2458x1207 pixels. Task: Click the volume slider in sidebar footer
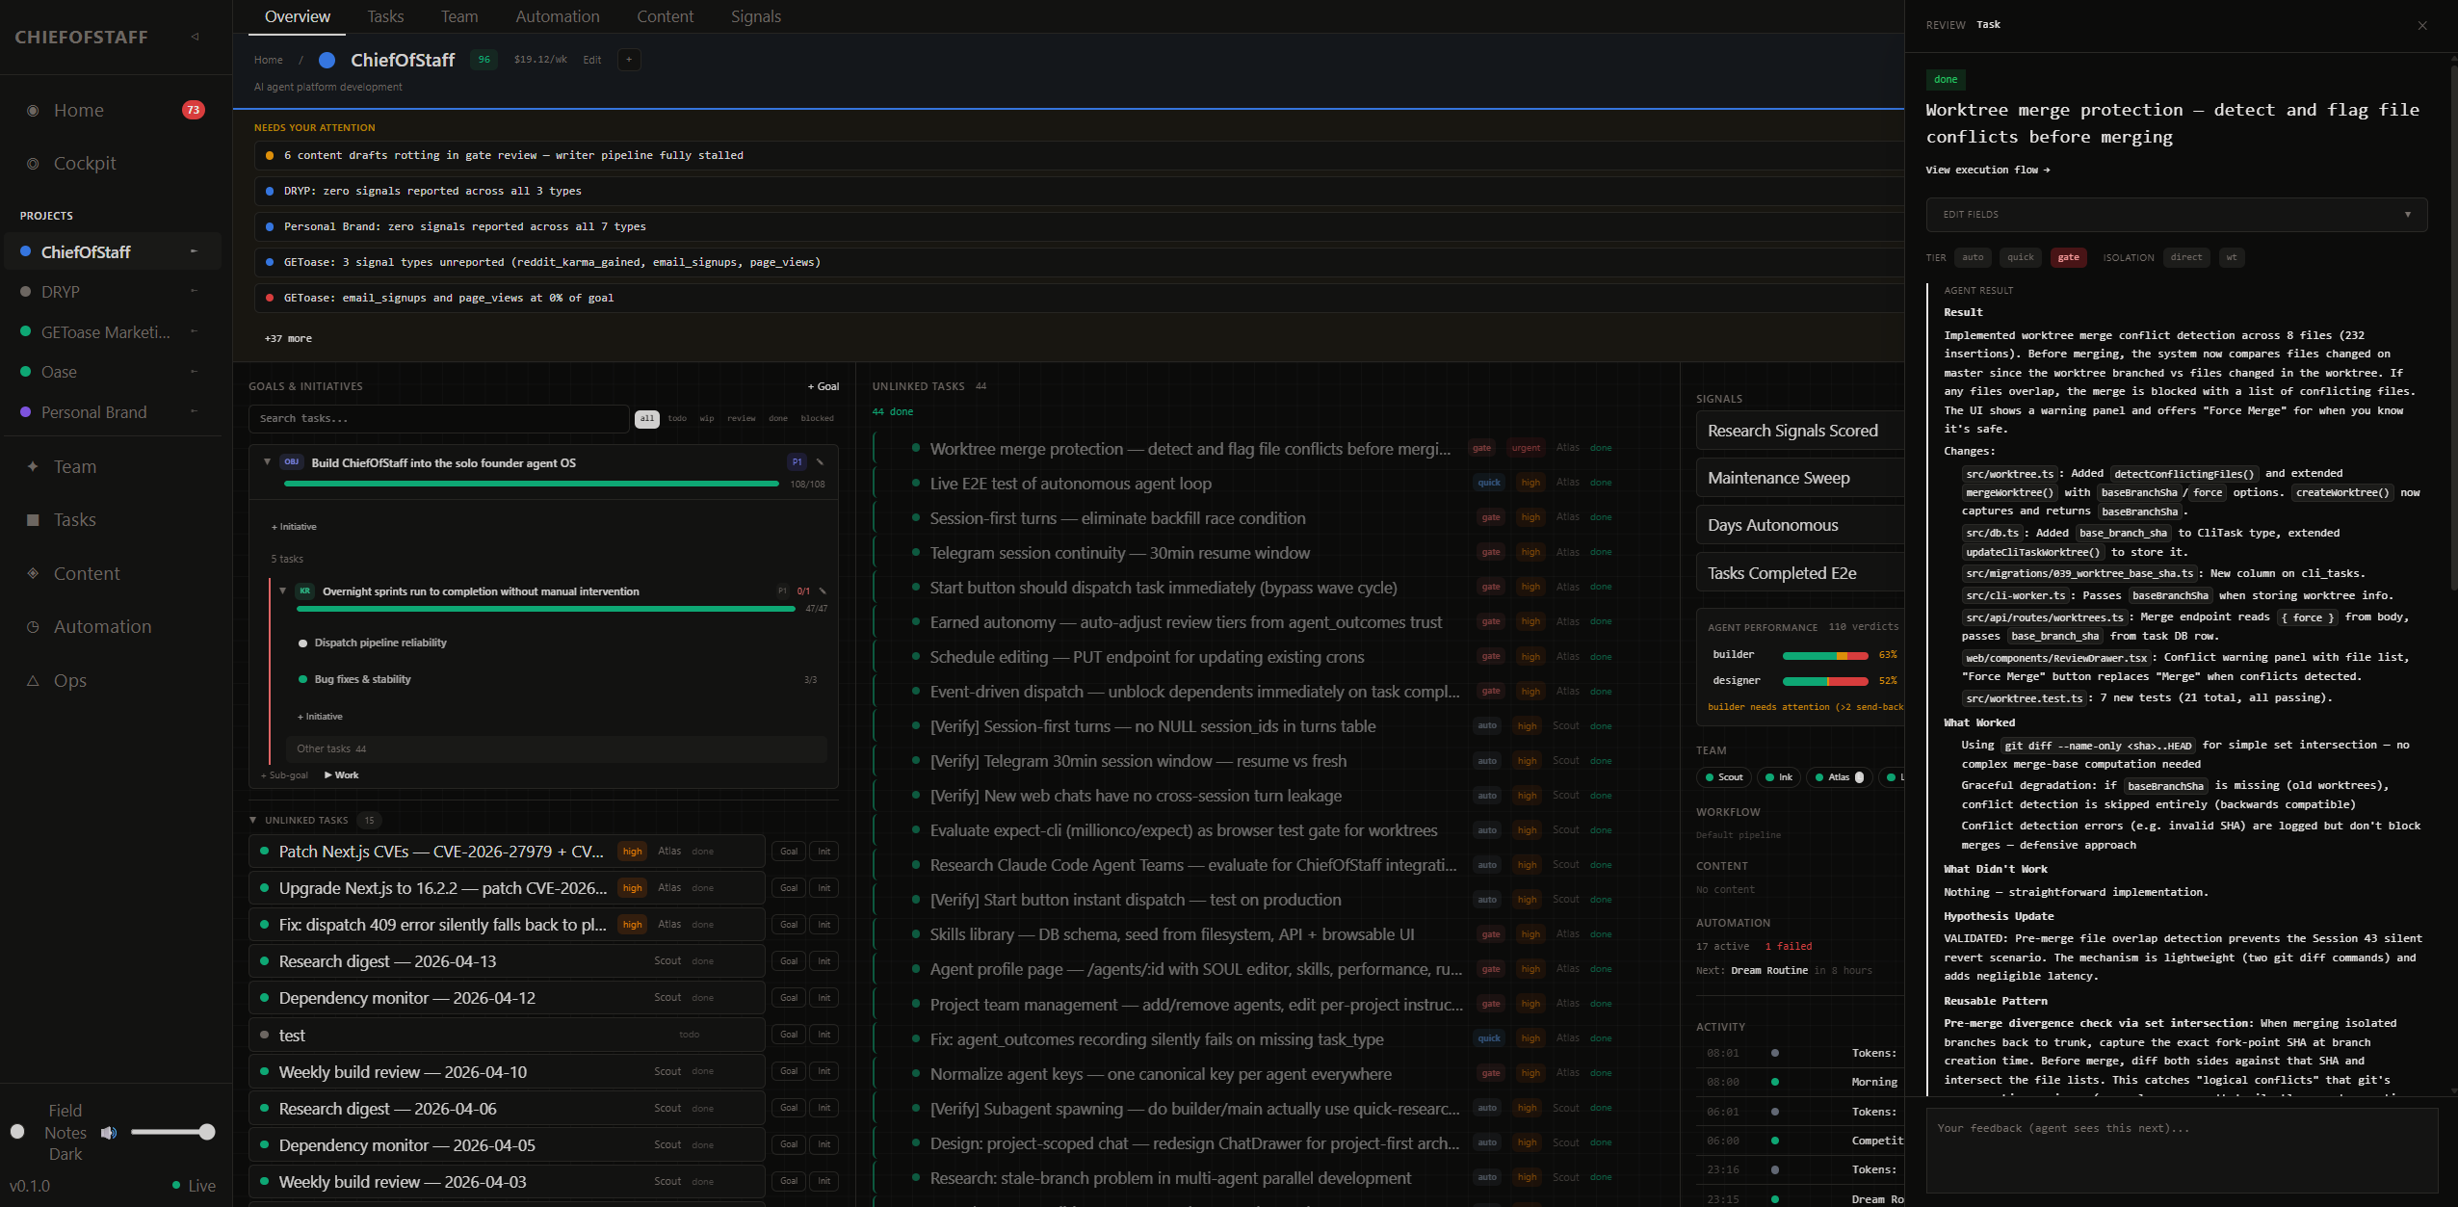(171, 1132)
